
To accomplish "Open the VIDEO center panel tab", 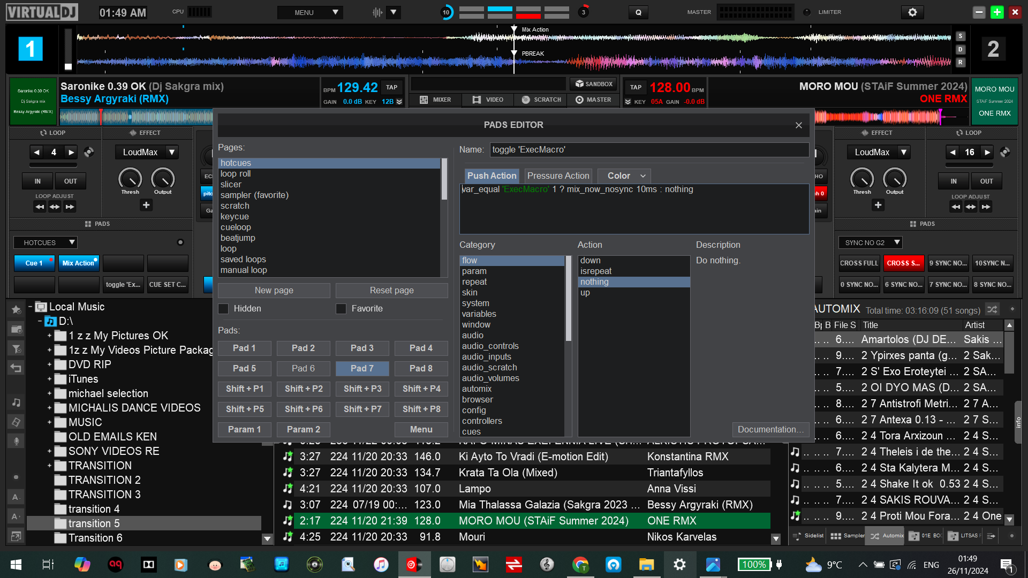I will click(x=488, y=100).
